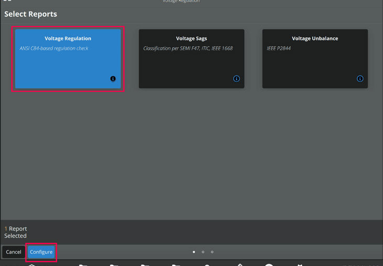This screenshot has width=383, height=266.
Task: Deselect the Voltage Regulation report card
Action: pyautogui.click(x=68, y=63)
